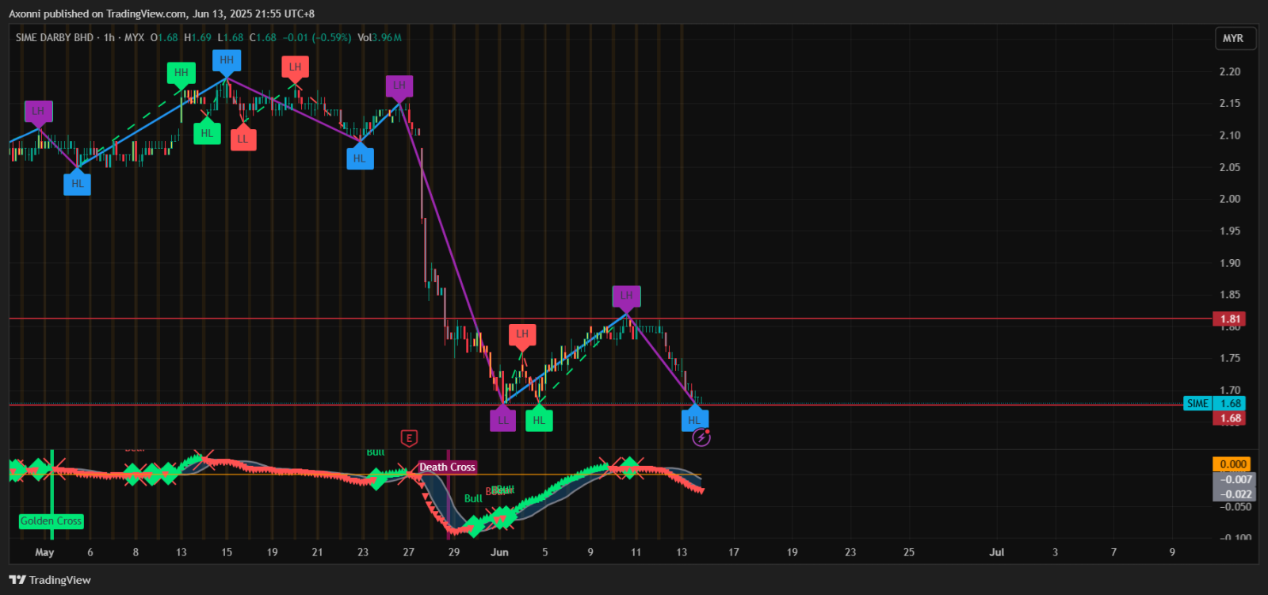Open the TradingView logo link
The width and height of the screenshot is (1268, 595).
point(50,580)
